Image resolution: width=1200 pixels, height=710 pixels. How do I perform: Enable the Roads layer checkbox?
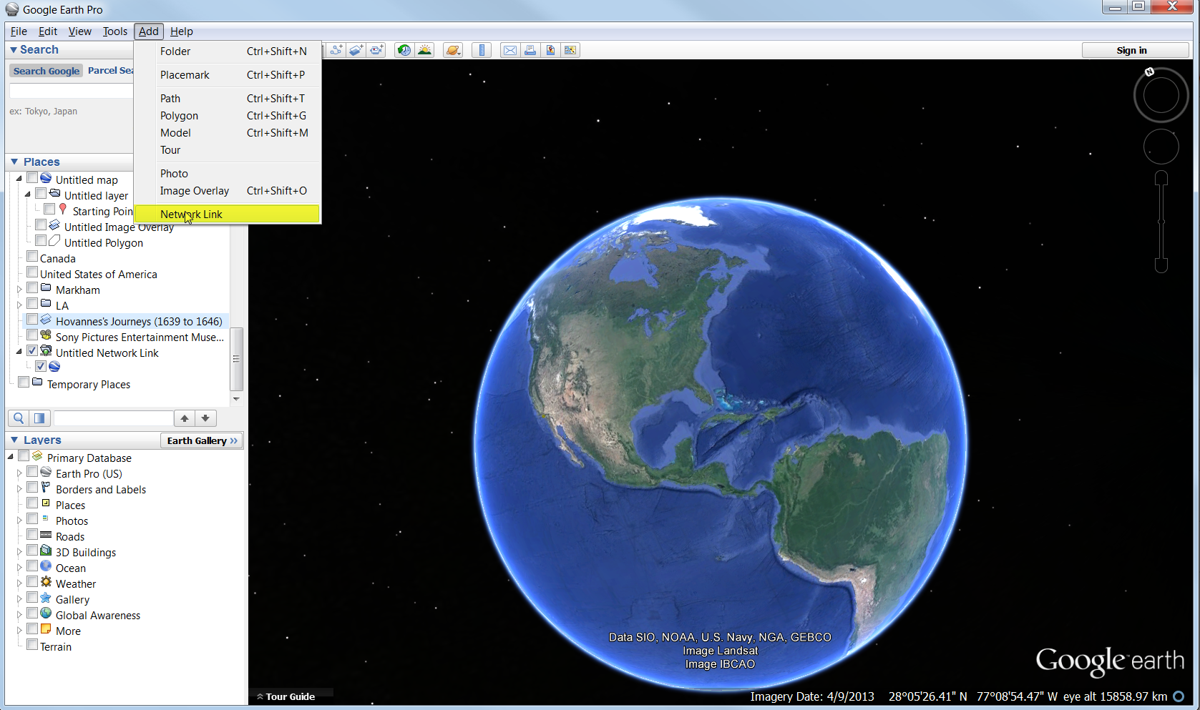(x=32, y=535)
